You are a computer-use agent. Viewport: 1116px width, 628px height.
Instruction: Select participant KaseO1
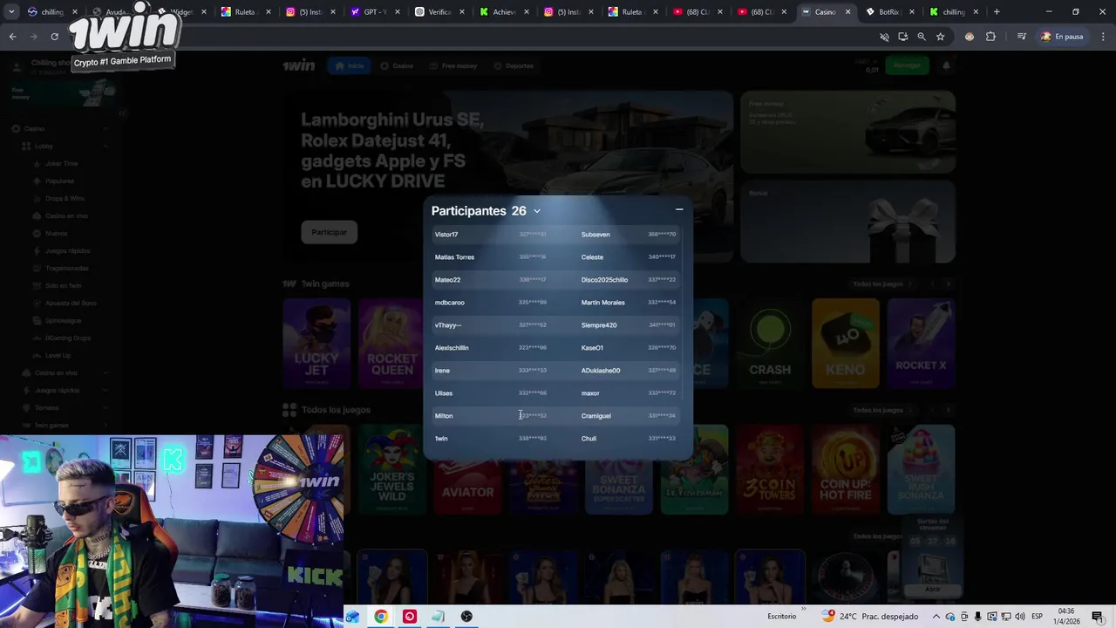coord(592,348)
